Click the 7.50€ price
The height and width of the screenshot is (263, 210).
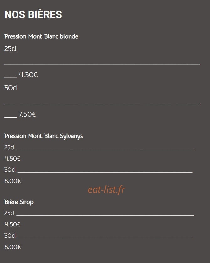(x=27, y=114)
